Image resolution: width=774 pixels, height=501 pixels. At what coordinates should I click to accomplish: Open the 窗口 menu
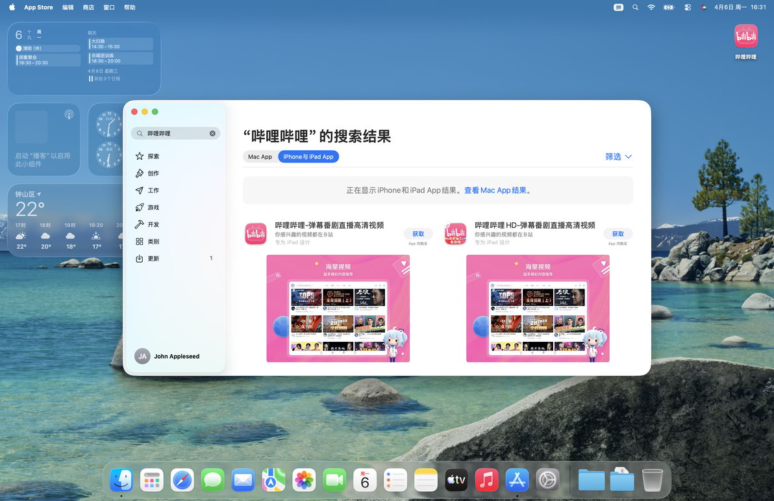pyautogui.click(x=109, y=7)
